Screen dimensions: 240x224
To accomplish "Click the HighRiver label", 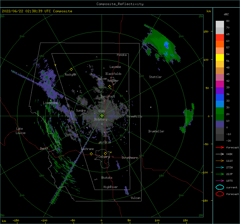I will (x=111, y=187).
